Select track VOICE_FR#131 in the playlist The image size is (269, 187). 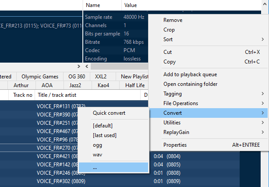coord(61,106)
